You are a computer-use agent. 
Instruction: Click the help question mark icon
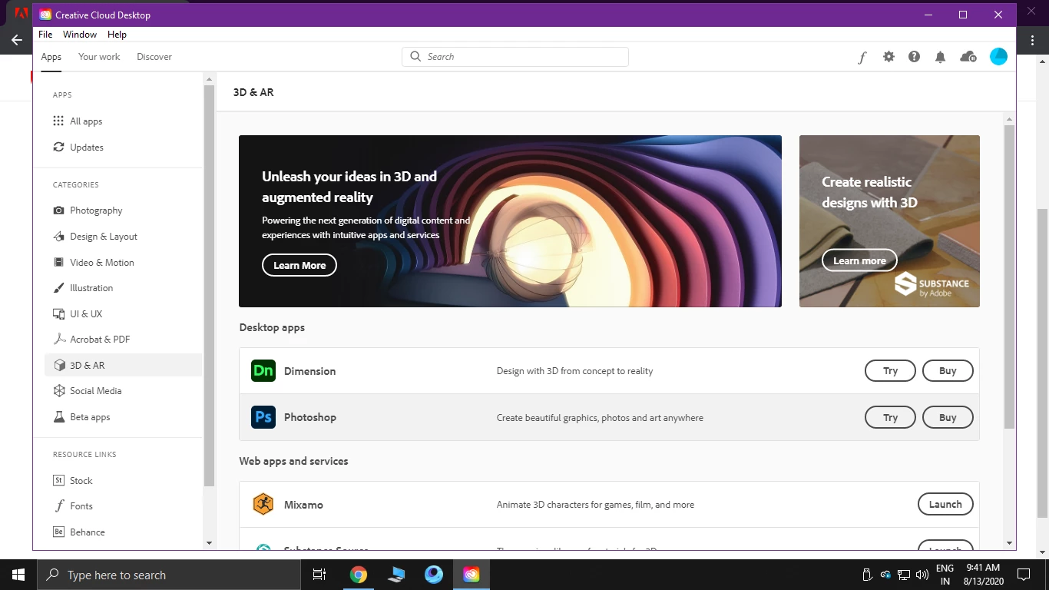pyautogui.click(x=914, y=57)
